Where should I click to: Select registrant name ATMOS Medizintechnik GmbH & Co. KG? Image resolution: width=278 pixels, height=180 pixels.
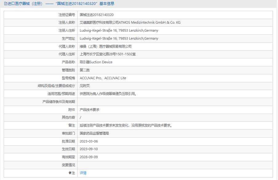130,22
